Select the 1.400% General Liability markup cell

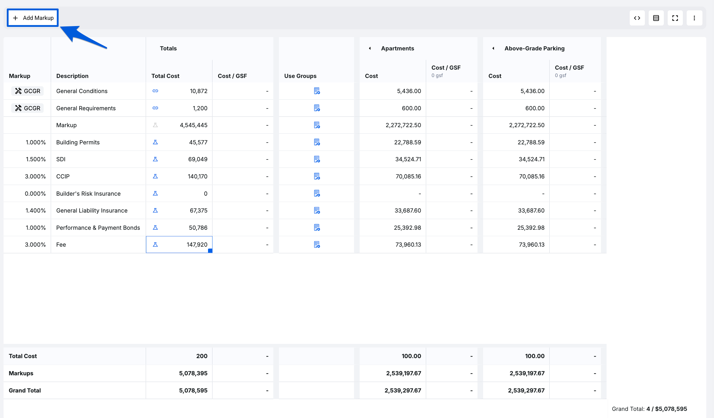27,210
